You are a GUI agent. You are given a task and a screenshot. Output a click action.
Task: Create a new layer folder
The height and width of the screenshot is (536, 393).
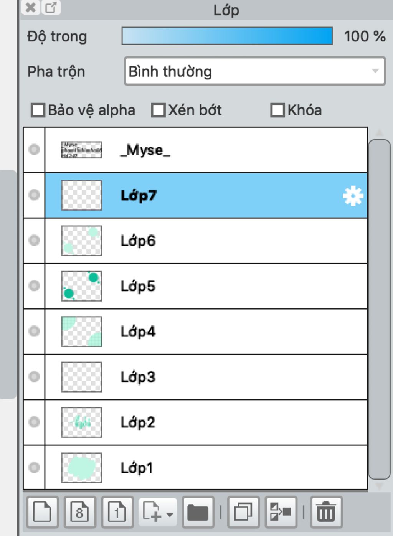(198, 512)
